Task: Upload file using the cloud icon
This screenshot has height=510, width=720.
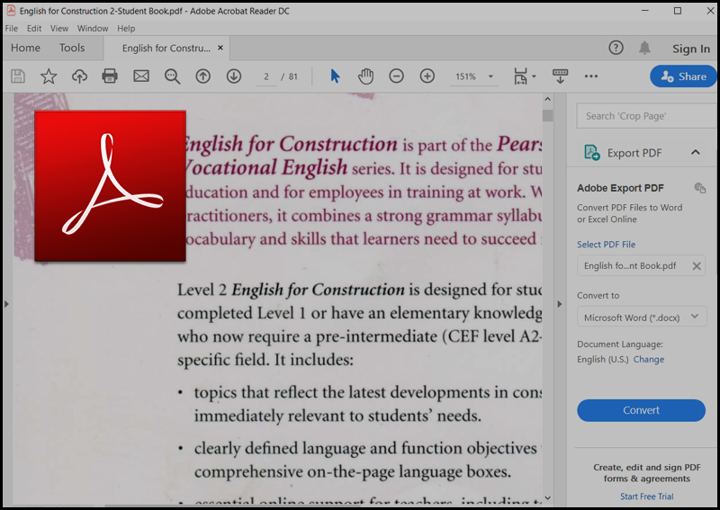Action: coord(79,76)
